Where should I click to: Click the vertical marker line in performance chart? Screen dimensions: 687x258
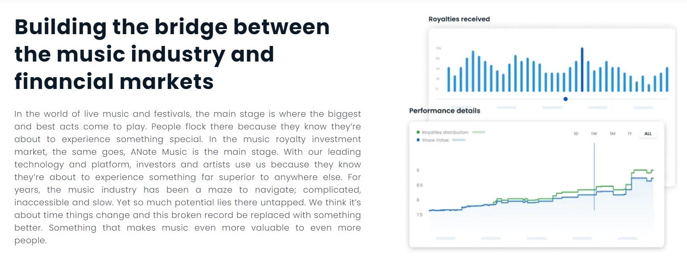point(594,177)
